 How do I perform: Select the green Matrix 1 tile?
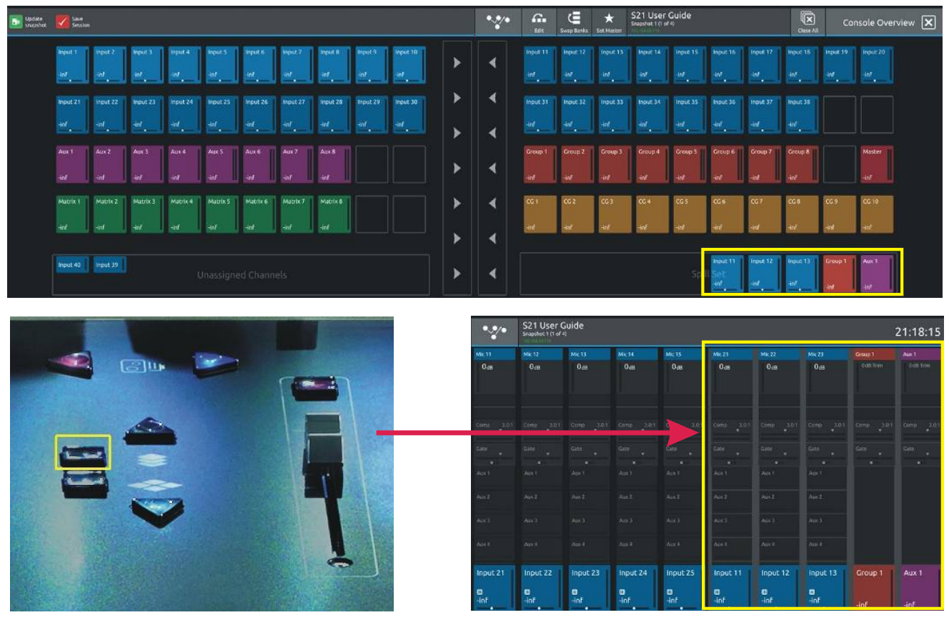click(73, 214)
